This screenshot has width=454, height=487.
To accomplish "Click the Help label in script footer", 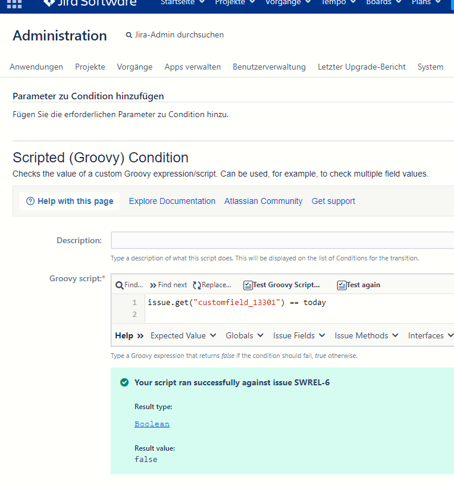I will (x=124, y=336).
